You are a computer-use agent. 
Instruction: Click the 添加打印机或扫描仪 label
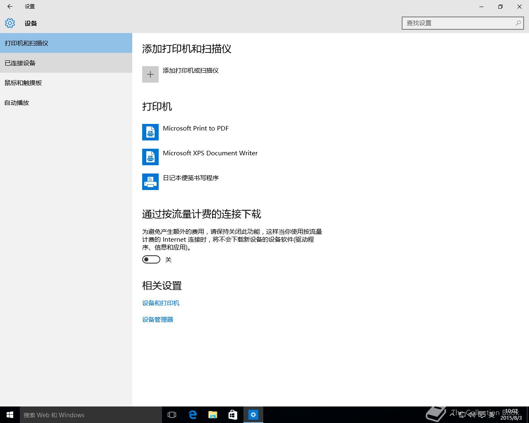(191, 71)
